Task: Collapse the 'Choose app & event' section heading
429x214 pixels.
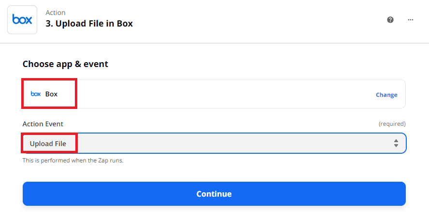Action: pos(65,64)
